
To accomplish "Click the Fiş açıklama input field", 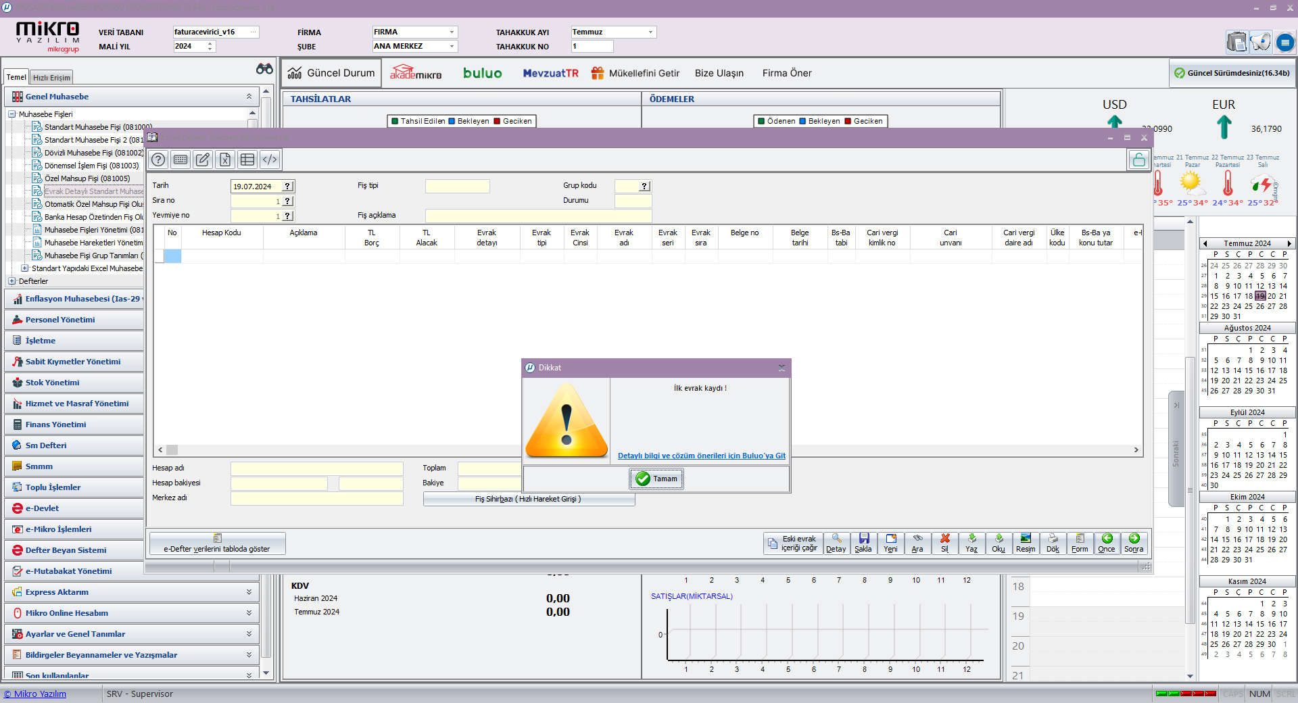I will pyautogui.click(x=538, y=216).
